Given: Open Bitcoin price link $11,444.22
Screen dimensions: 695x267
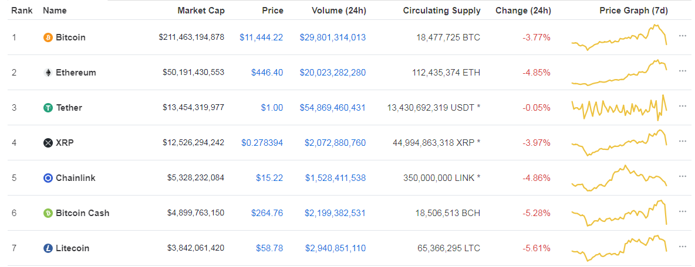Looking at the screenshot, I should 261,37.
